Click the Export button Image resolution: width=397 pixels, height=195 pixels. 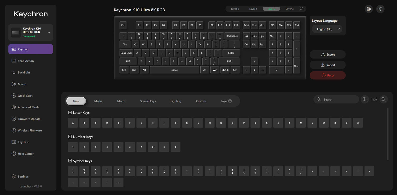coord(328,55)
